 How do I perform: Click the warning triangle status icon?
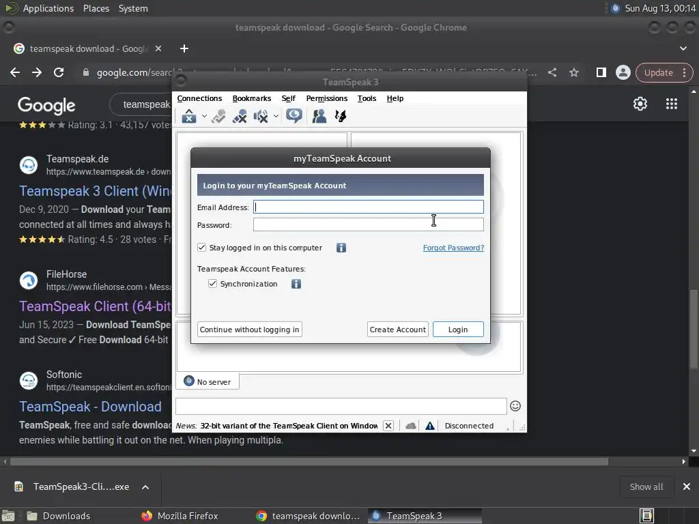(430, 426)
